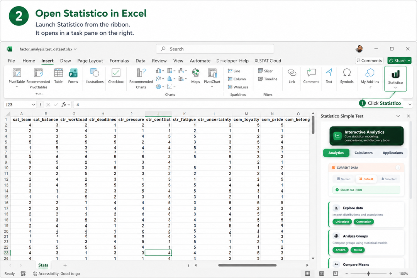417x278 pixels.
Task: Select the Selected data option
Action: [x=389, y=179]
